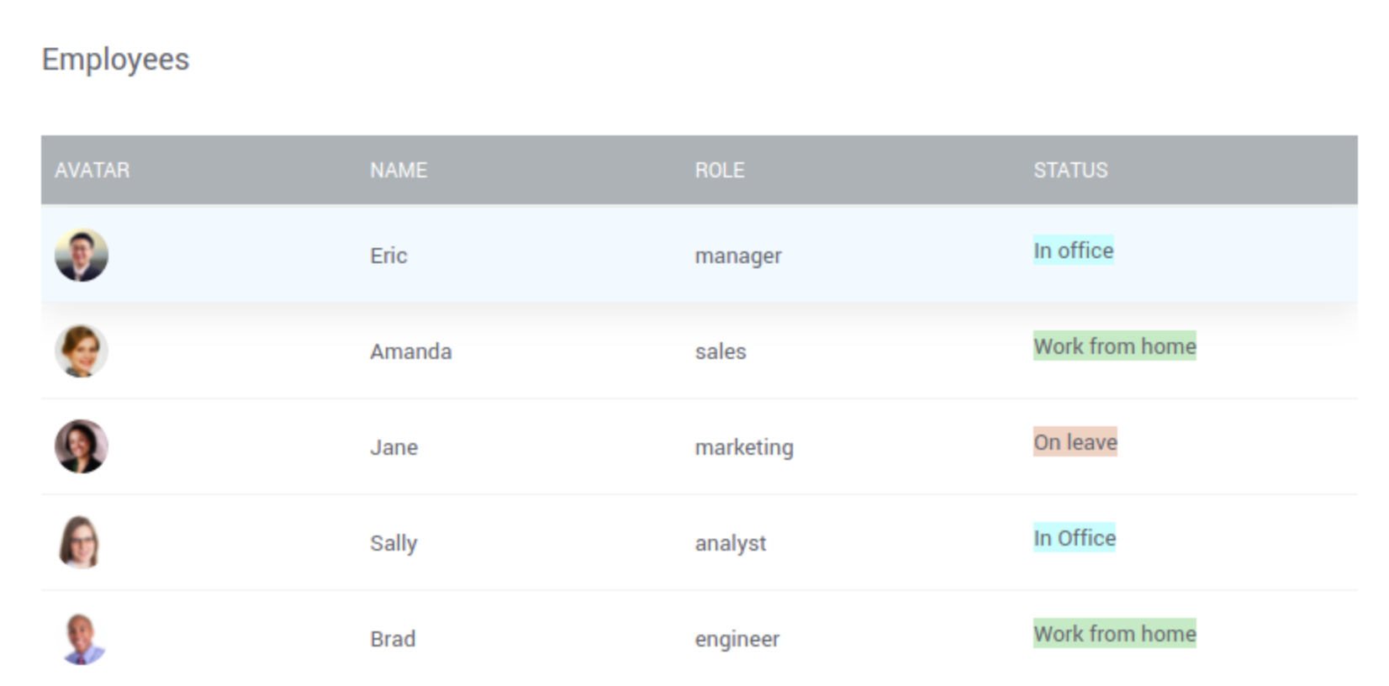Click the STATUS column header

tap(1071, 170)
